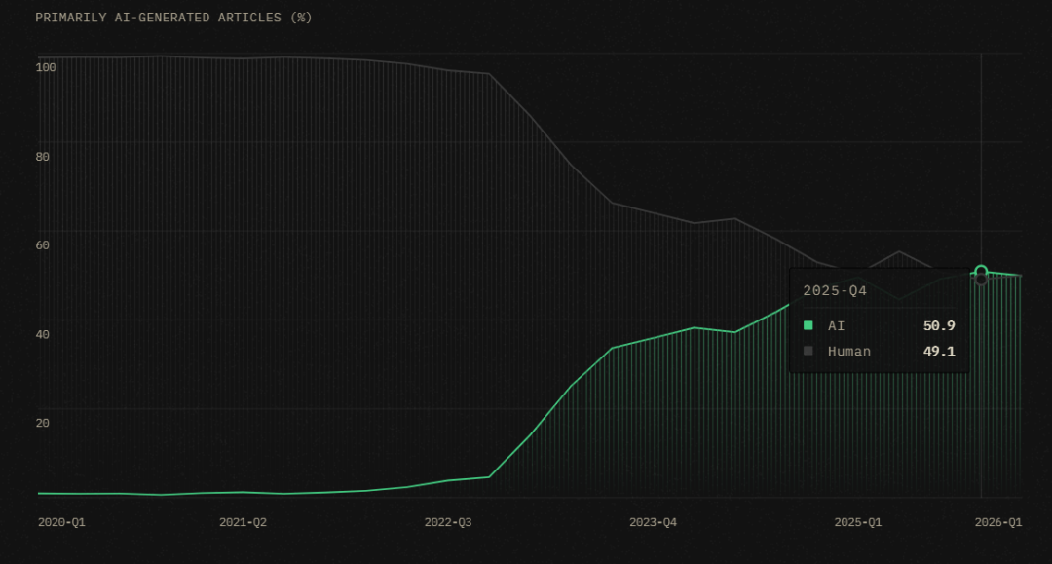Click the 2022-Q3 axis label
Image resolution: width=1052 pixels, height=564 pixels.
coord(447,522)
